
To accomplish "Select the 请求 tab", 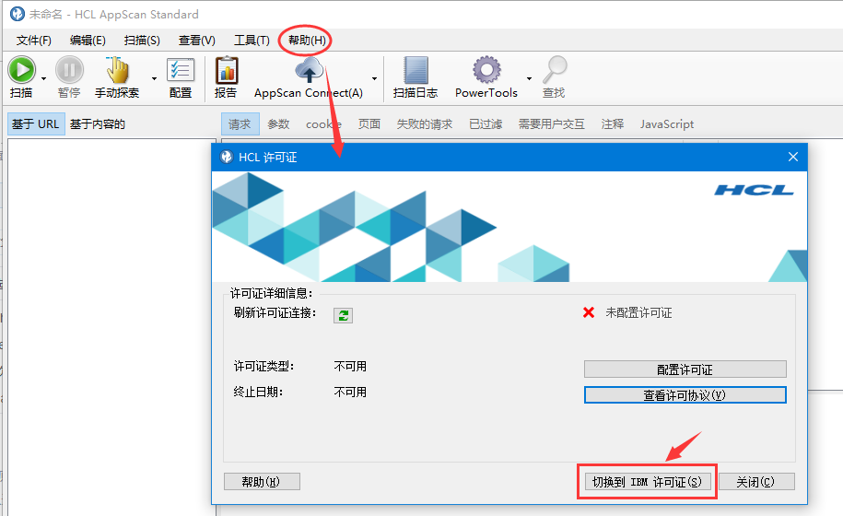I will click(x=240, y=124).
